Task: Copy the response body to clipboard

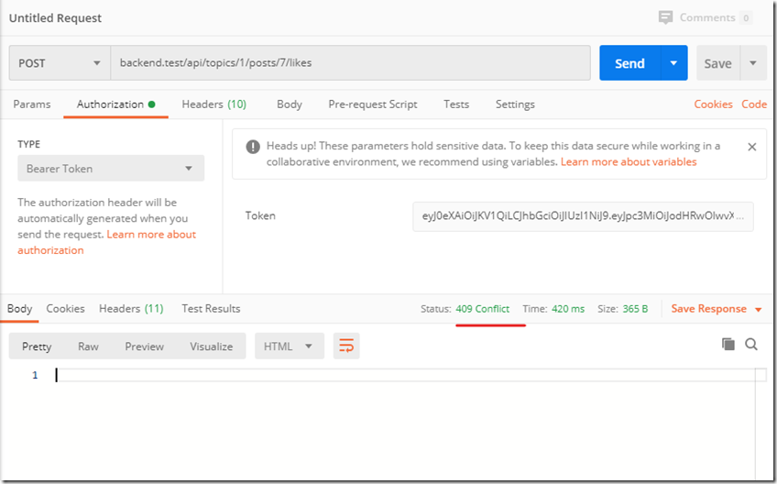Action: coord(728,344)
